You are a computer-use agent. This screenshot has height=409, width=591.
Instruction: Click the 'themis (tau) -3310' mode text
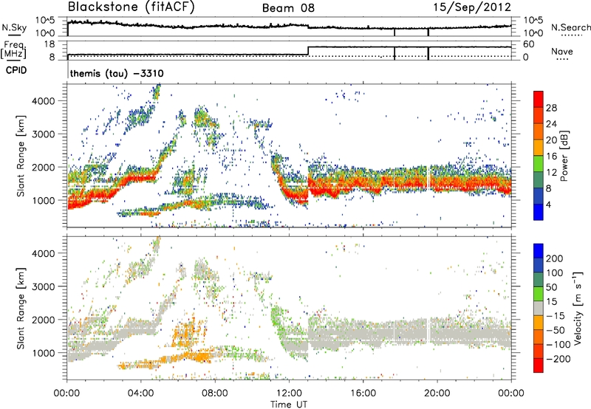(x=117, y=73)
